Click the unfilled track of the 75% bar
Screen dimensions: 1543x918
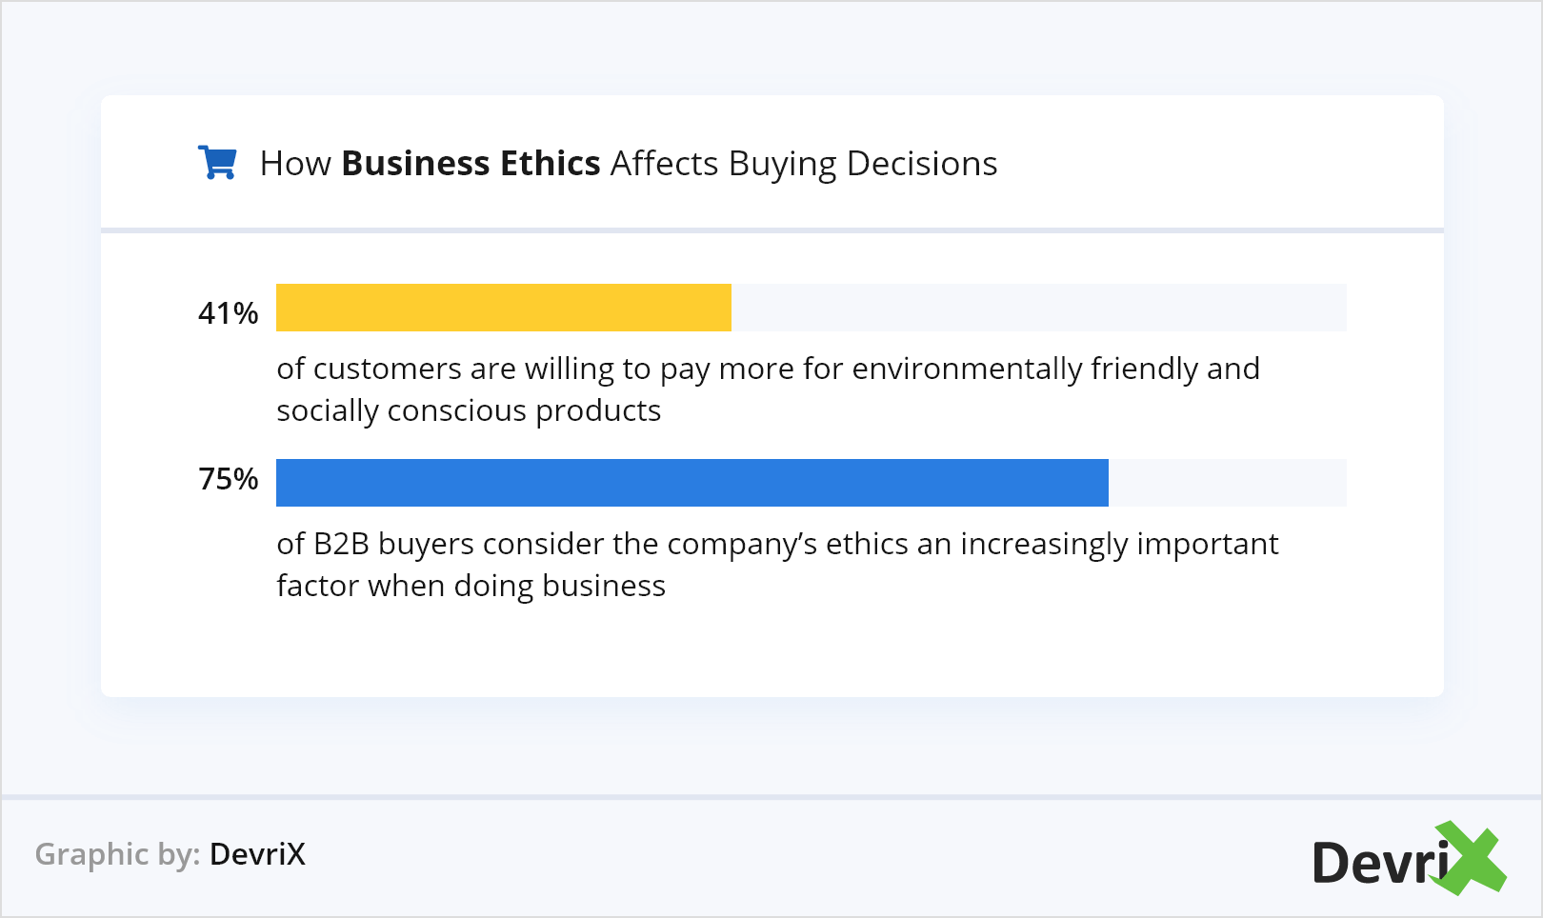pyautogui.click(x=1227, y=483)
